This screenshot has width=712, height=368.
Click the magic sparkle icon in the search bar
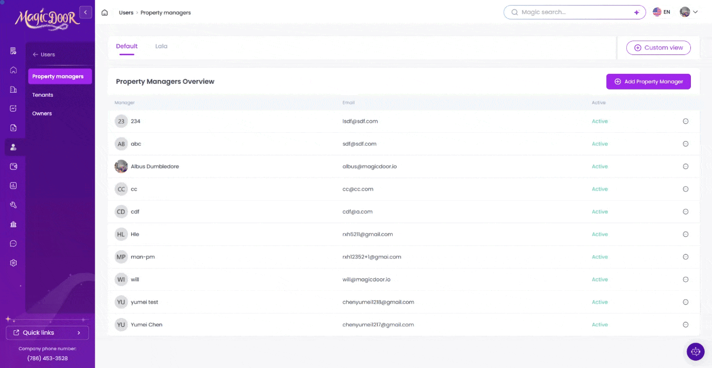[636, 12]
